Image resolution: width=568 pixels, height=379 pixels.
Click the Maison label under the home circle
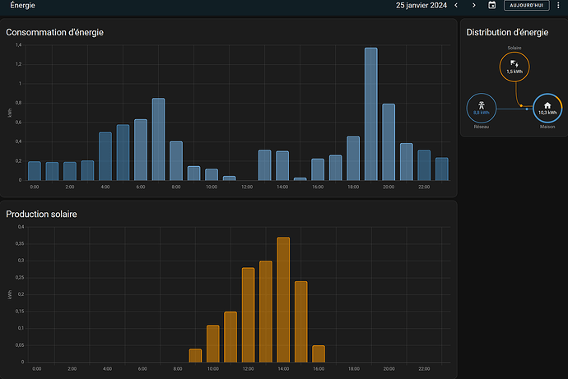tap(547, 127)
